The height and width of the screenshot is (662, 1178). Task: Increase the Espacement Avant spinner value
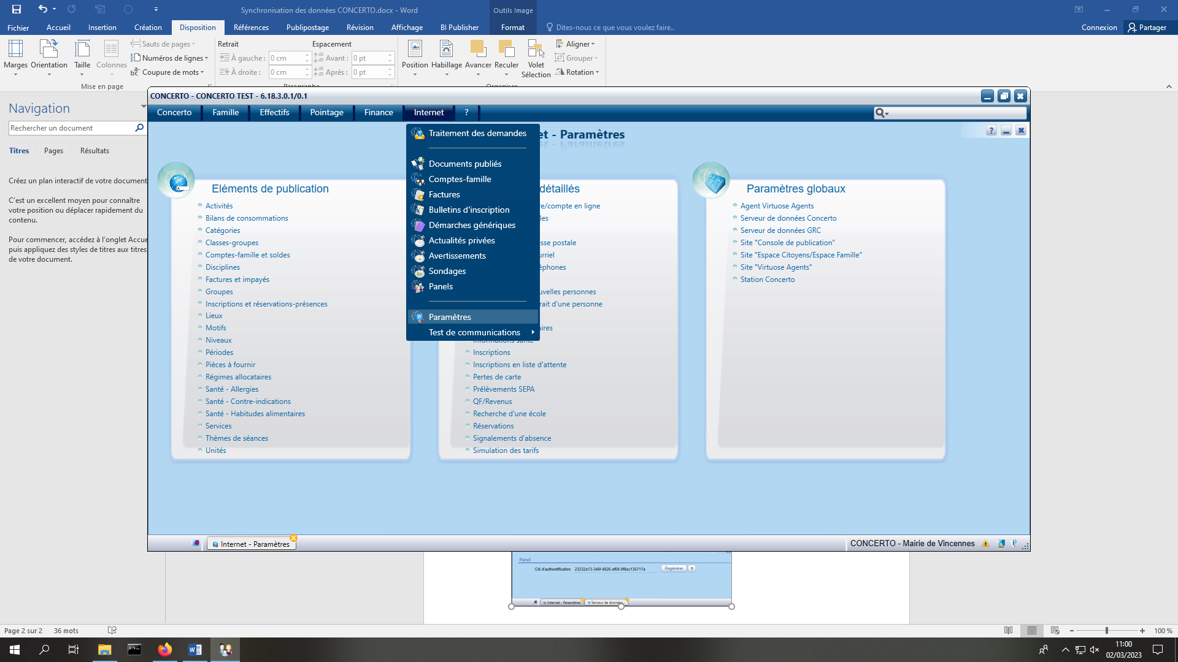[390, 55]
